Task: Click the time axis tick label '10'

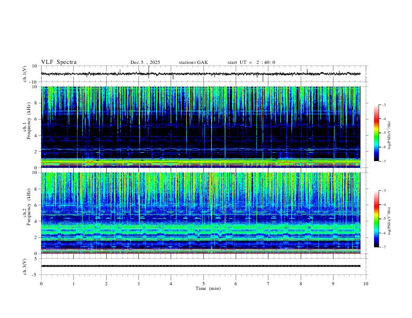Action: click(366, 284)
